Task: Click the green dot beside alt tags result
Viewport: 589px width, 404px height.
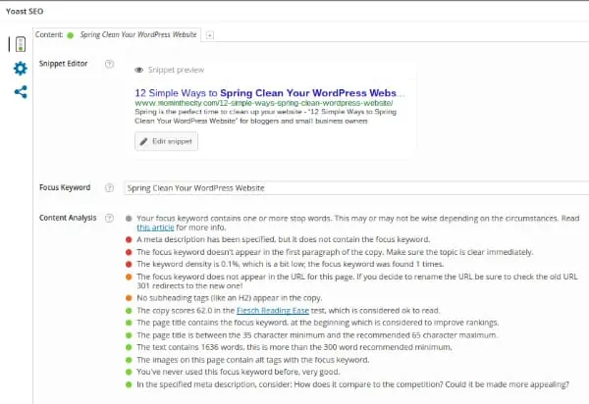Action: pos(129,360)
